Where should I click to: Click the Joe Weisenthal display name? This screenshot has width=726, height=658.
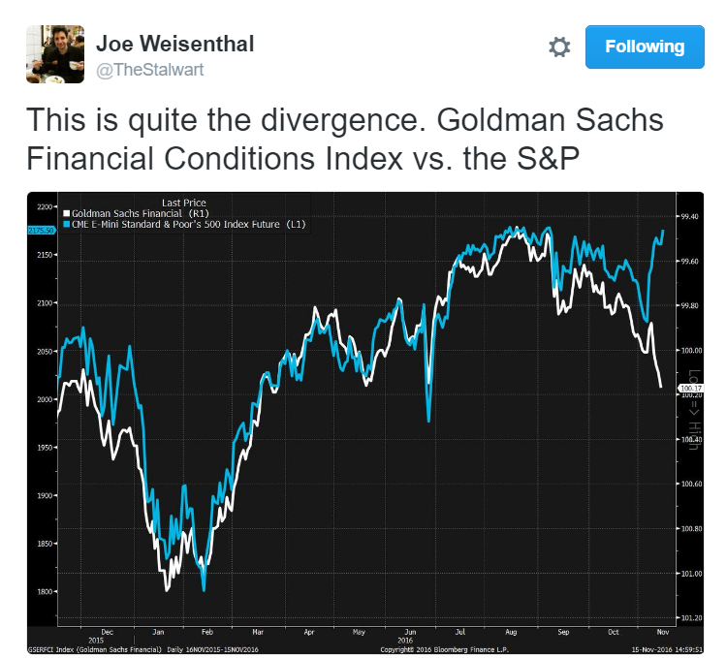pyautogui.click(x=175, y=44)
